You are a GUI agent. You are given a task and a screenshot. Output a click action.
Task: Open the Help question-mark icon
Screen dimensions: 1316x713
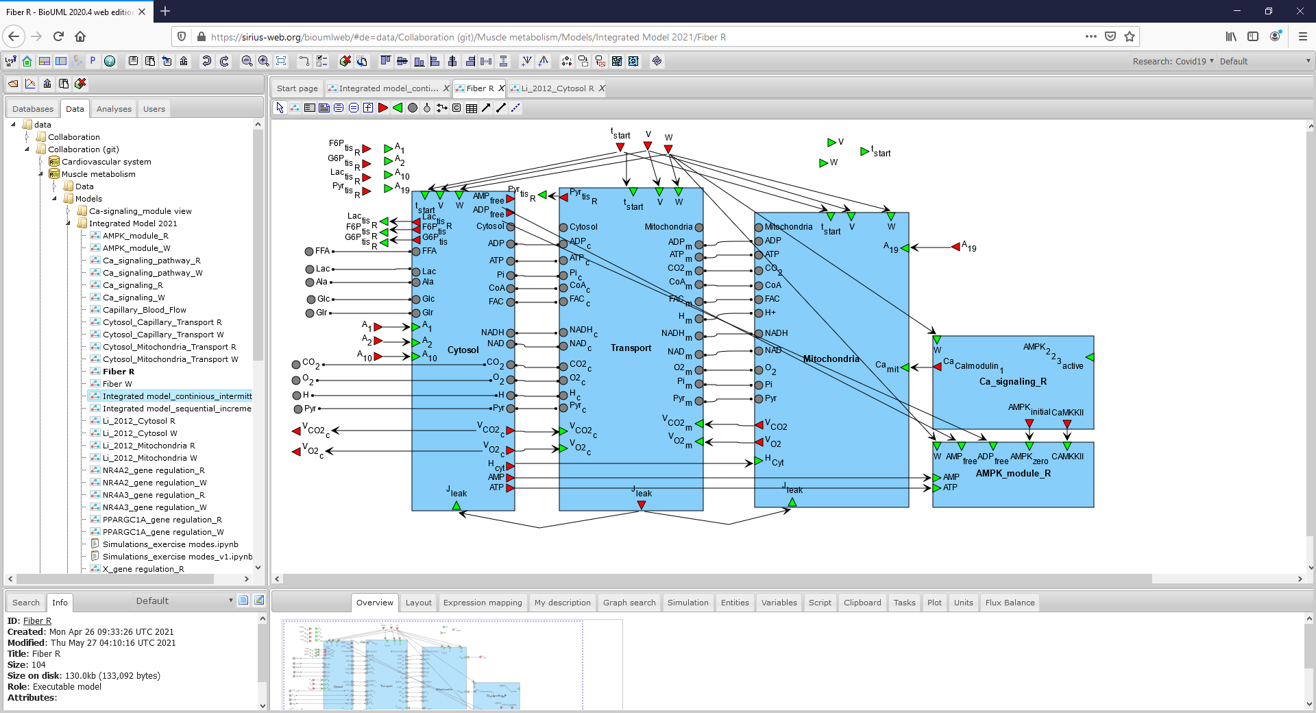point(110,61)
